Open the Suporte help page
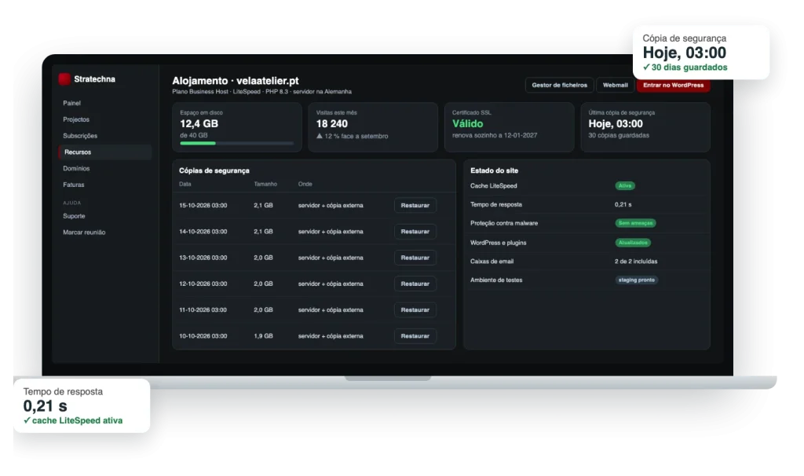This screenshot has width=804, height=476. coord(74,217)
